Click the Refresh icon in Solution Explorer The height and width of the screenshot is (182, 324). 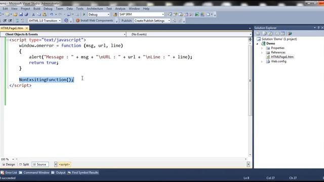click(x=270, y=34)
